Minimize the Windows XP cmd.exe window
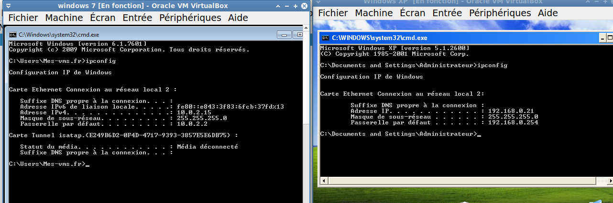 tap(603, 38)
